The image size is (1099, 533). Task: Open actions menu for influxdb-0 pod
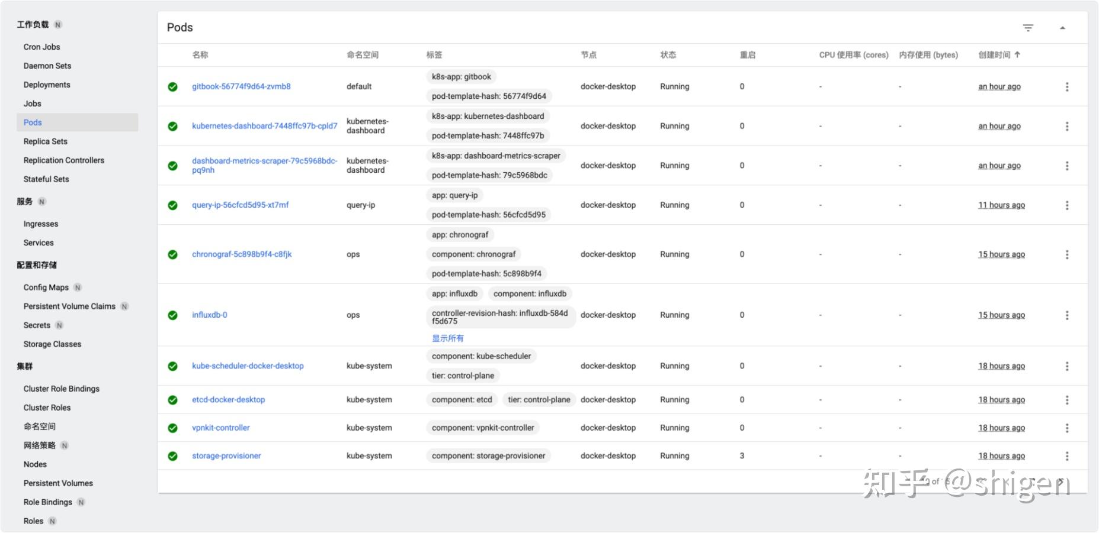point(1066,315)
